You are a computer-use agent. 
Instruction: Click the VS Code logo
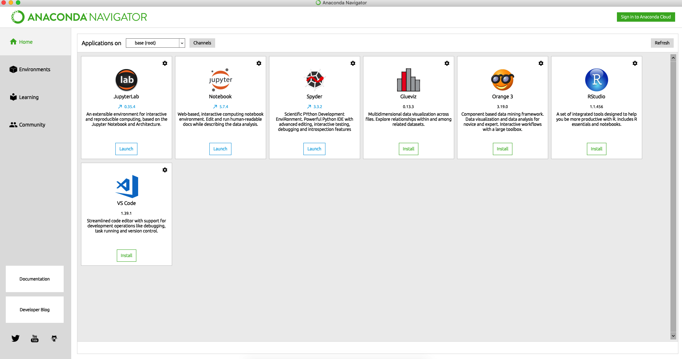[x=127, y=186]
